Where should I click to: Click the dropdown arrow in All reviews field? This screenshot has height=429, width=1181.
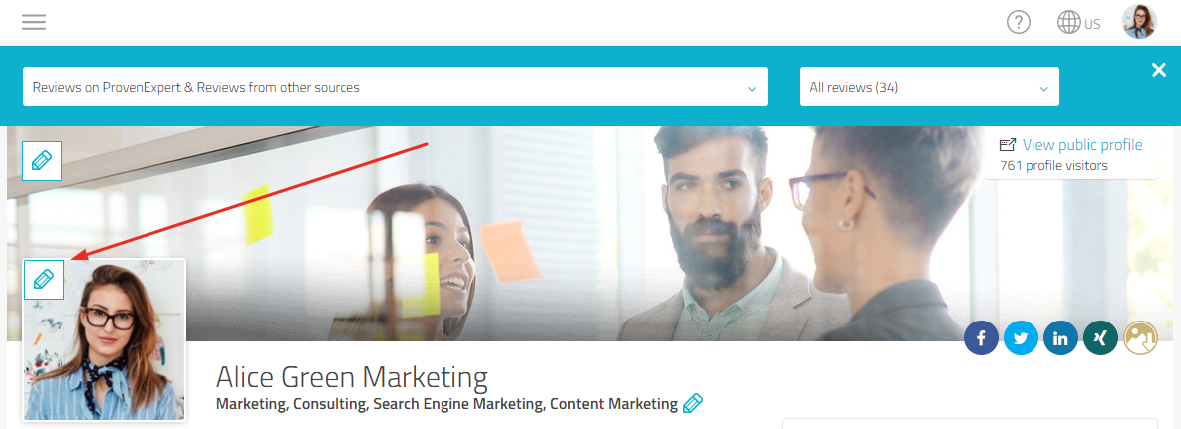point(1043,88)
